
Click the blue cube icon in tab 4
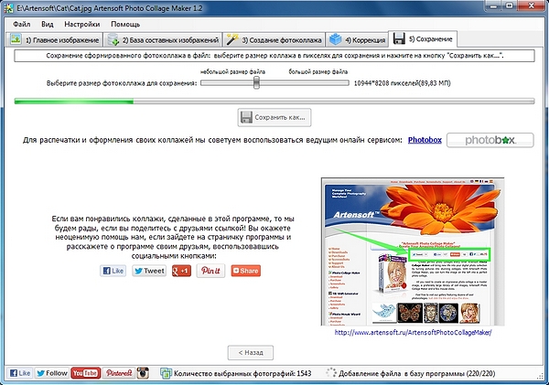(x=336, y=39)
